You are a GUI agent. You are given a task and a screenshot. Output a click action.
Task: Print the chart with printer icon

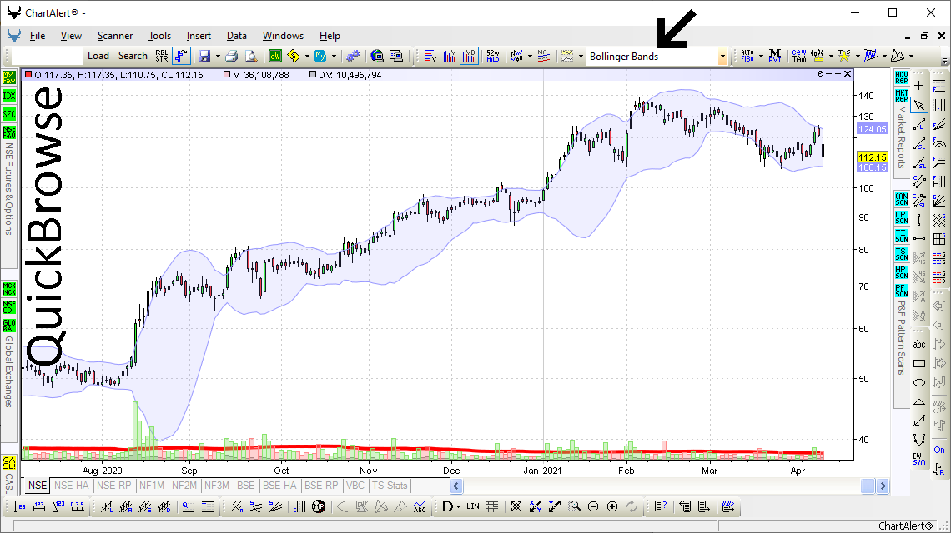coord(231,56)
